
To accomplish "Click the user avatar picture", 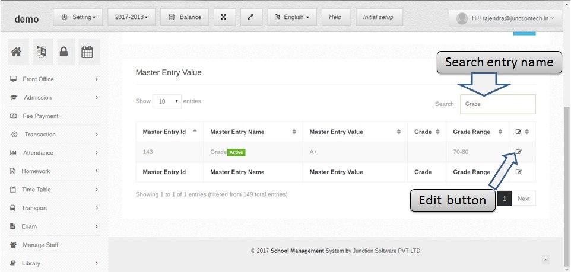I will tap(462, 18).
